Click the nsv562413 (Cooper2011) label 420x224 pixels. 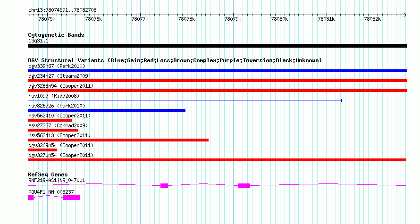[x=59, y=135]
